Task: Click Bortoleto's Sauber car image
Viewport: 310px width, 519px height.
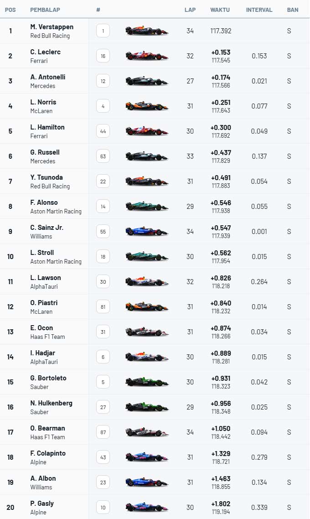Action: pyautogui.click(x=147, y=382)
